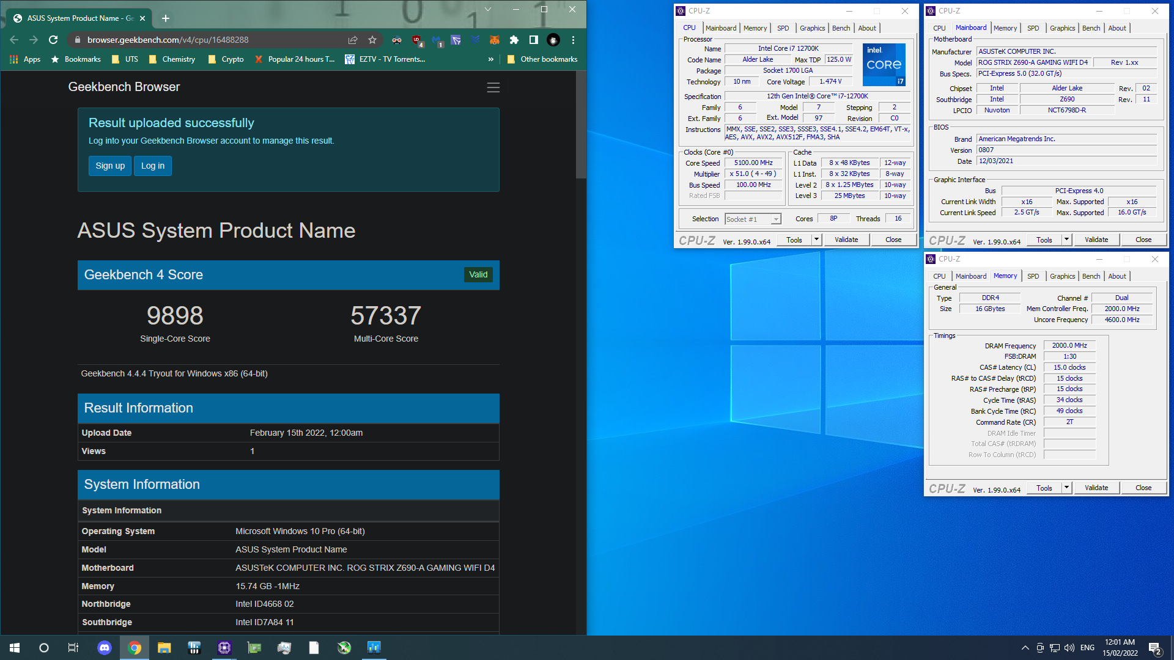
Task: Click Validate in the first CPU-Z window
Action: coord(846,240)
